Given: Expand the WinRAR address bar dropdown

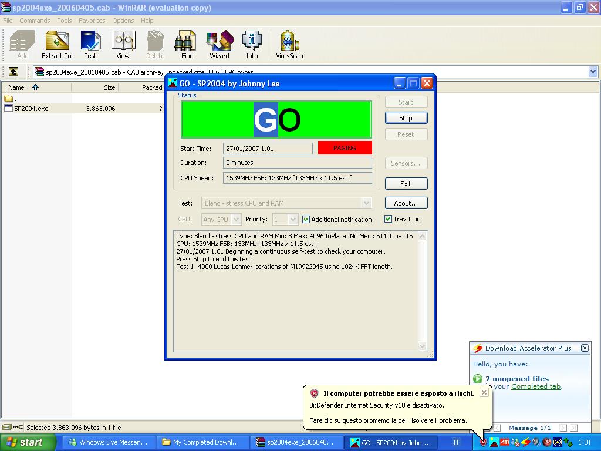Looking at the screenshot, I should (x=593, y=72).
